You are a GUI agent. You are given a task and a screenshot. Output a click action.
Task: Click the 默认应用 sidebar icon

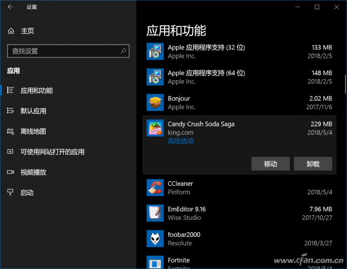pos(11,111)
